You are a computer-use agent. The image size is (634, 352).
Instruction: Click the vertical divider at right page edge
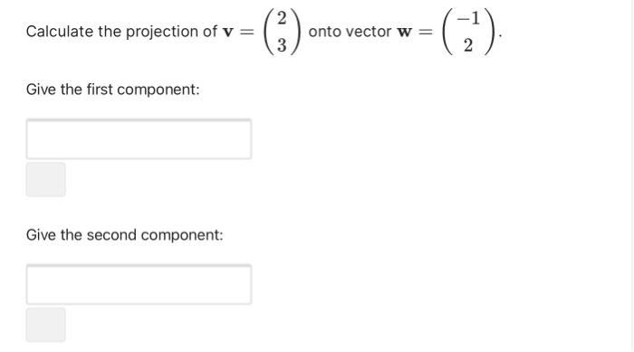point(632,176)
